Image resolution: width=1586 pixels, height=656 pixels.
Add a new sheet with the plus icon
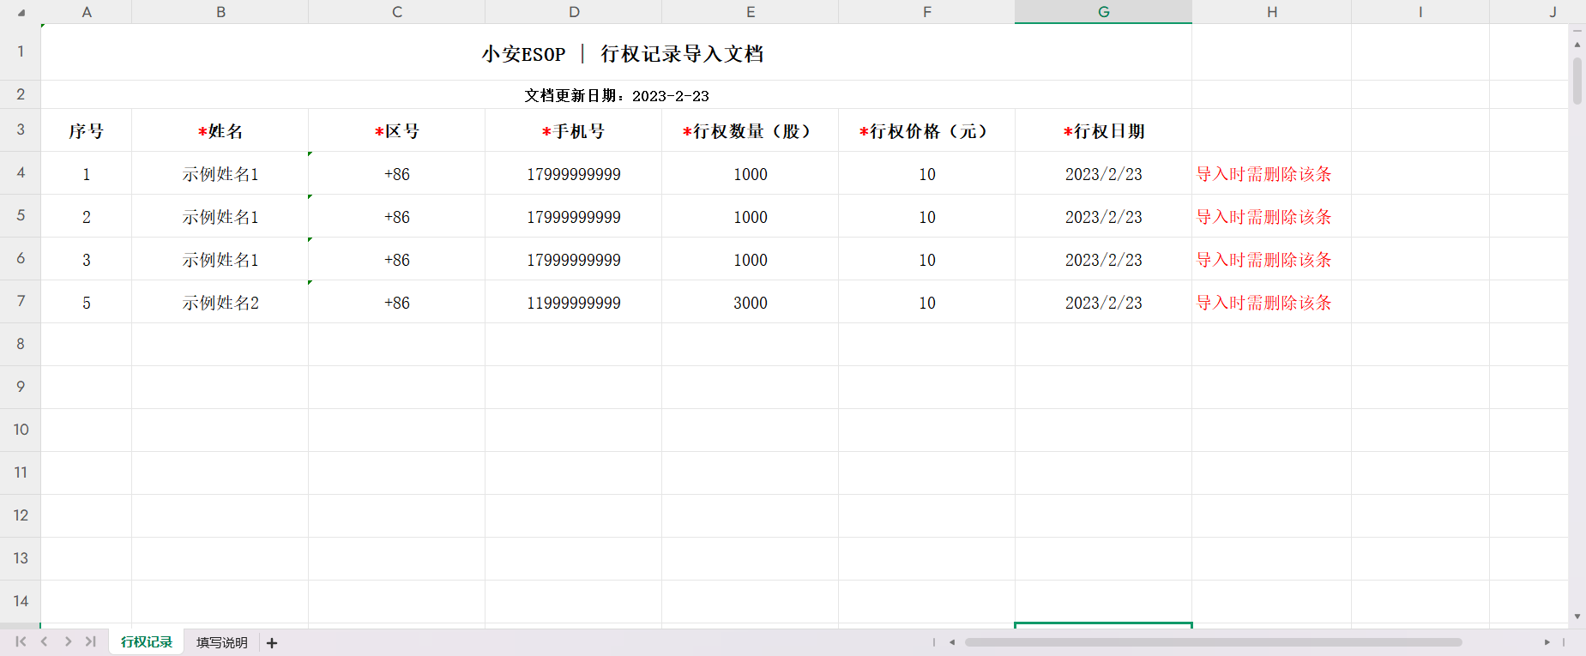272,642
